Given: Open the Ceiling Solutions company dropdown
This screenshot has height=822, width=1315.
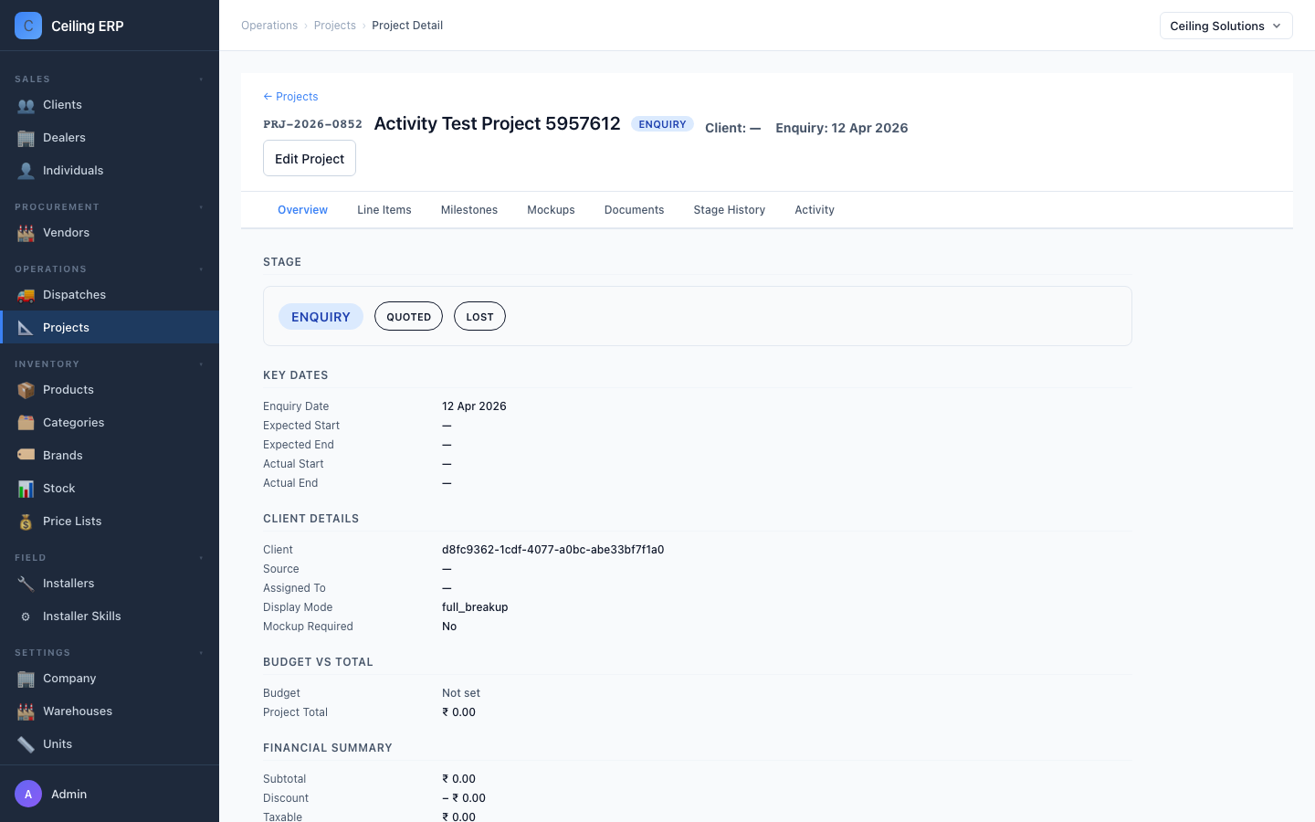Looking at the screenshot, I should coord(1226,26).
